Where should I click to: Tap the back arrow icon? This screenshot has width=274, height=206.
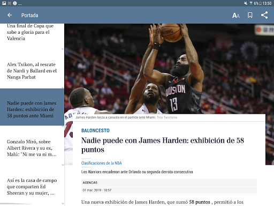pos(10,15)
